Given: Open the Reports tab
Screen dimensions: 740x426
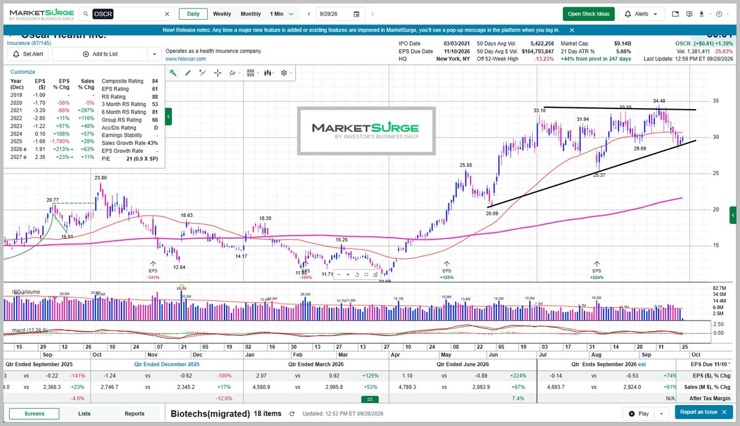Looking at the screenshot, I should click(x=134, y=414).
